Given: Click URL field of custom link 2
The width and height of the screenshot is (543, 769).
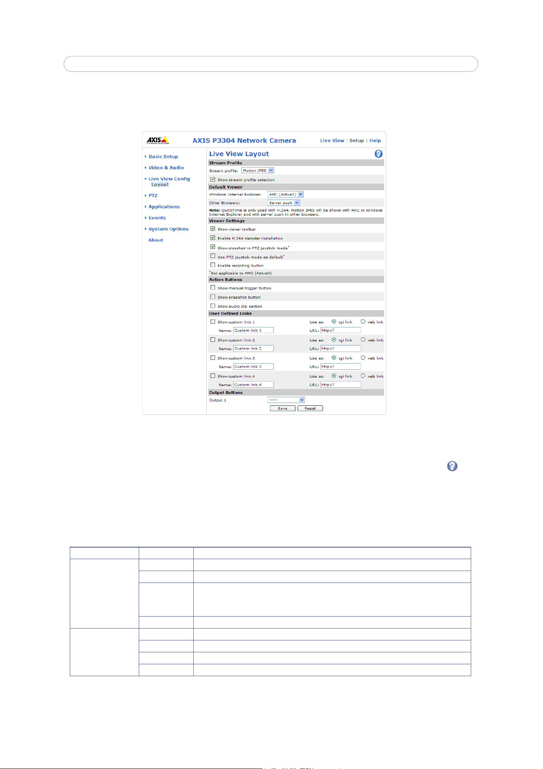Looking at the screenshot, I should [x=341, y=348].
